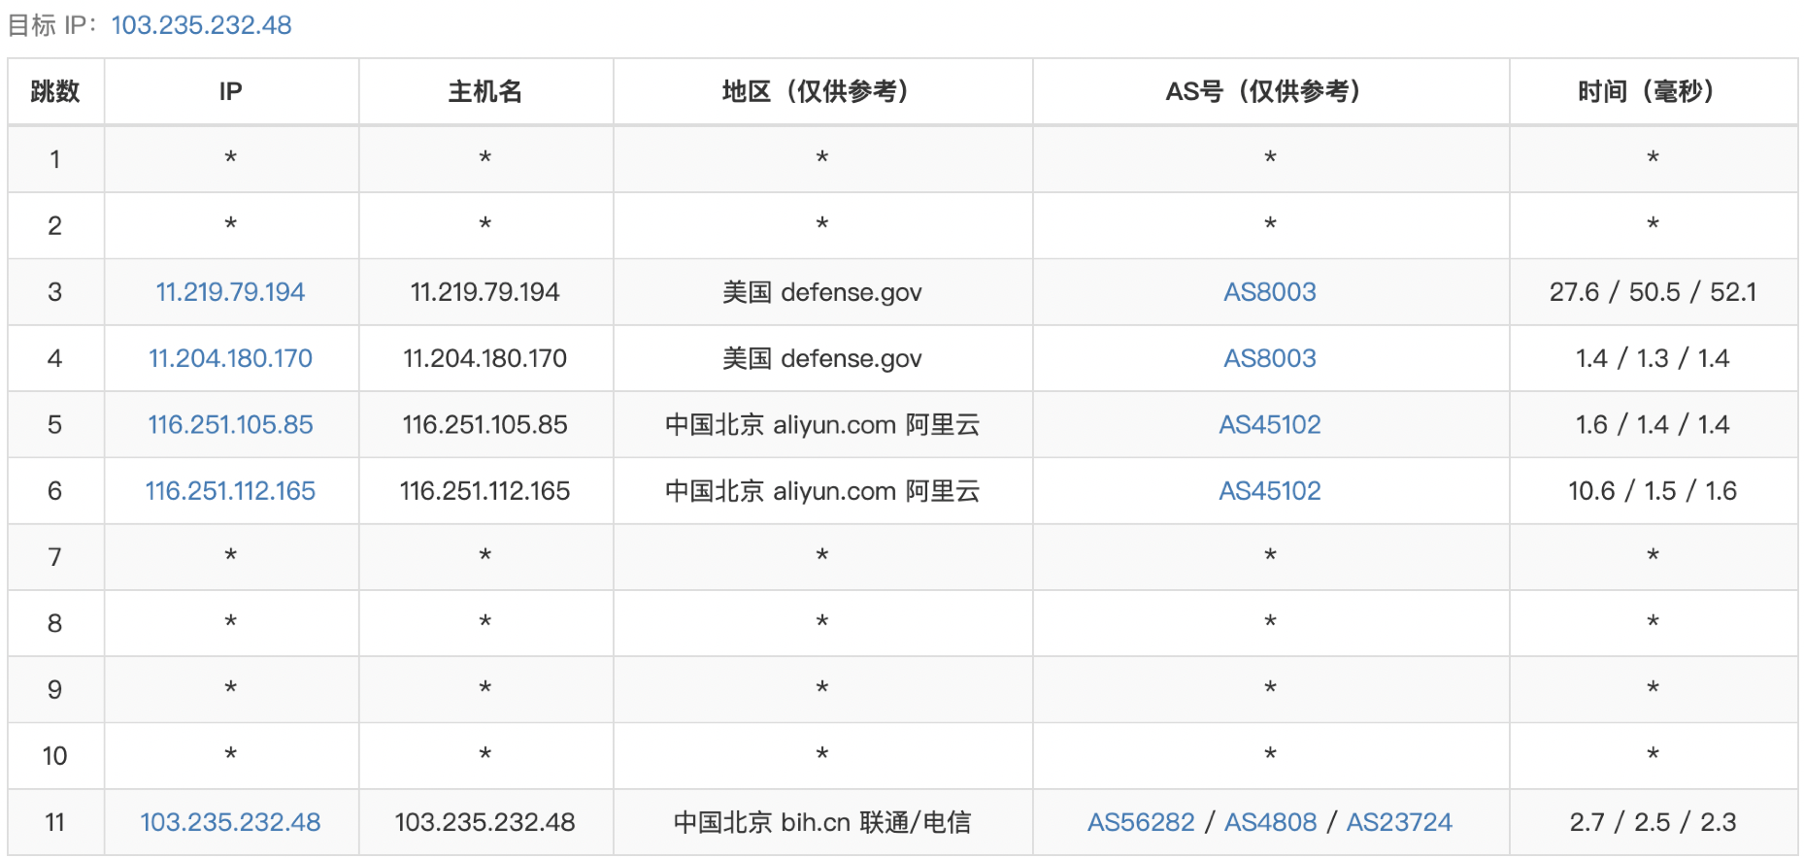Select the 116.251.112.165 IP link in hop 6
Image resolution: width=1804 pixels, height=858 pixels.
coord(230,491)
